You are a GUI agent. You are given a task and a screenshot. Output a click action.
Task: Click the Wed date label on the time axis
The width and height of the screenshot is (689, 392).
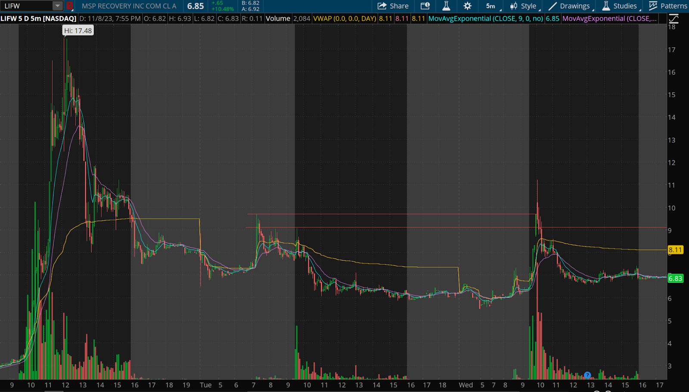[466, 385]
